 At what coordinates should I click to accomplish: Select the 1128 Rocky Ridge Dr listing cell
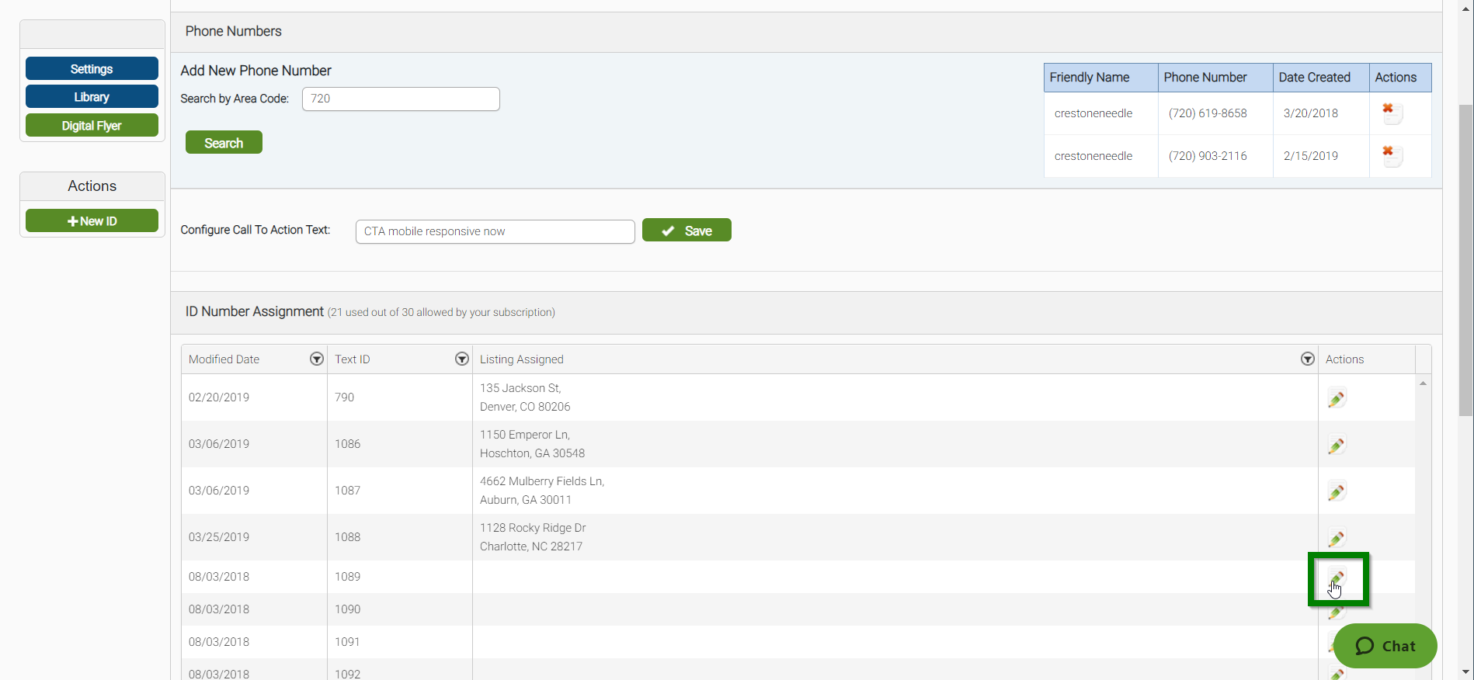[x=895, y=537]
